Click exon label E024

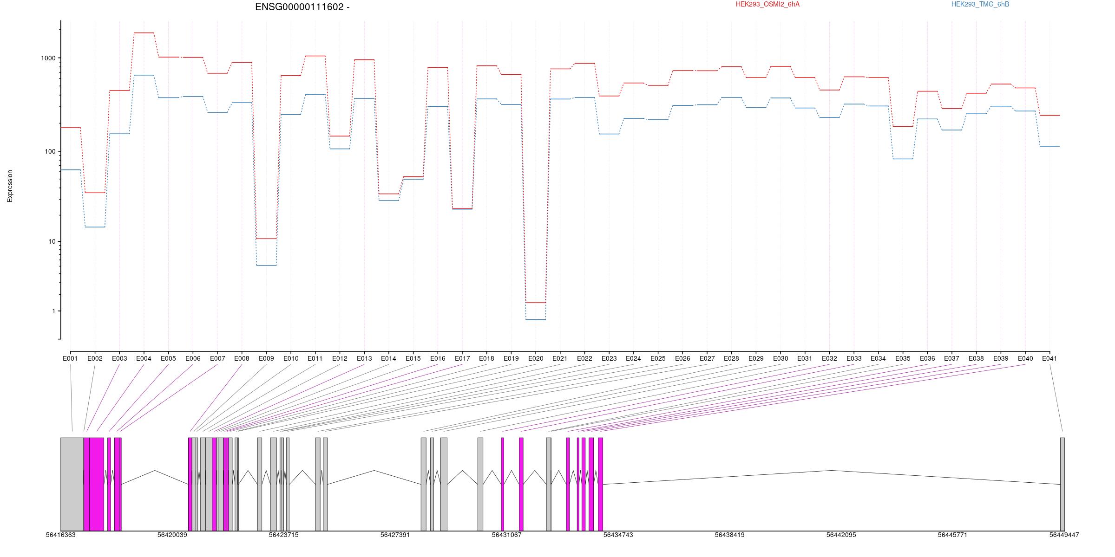[633, 358]
